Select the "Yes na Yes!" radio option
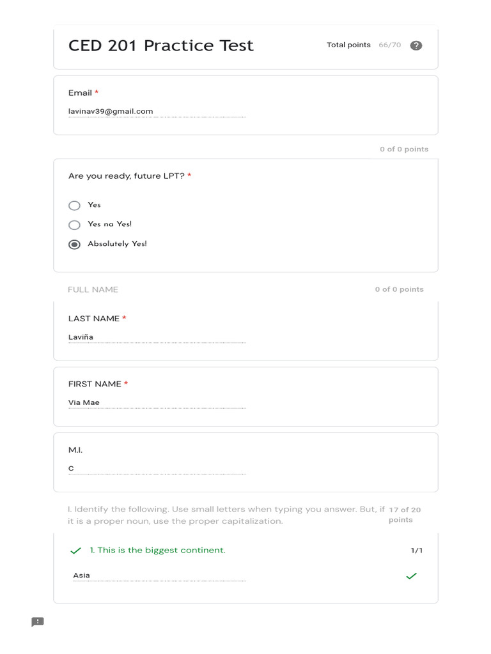The image size is (491, 654). tap(75, 225)
